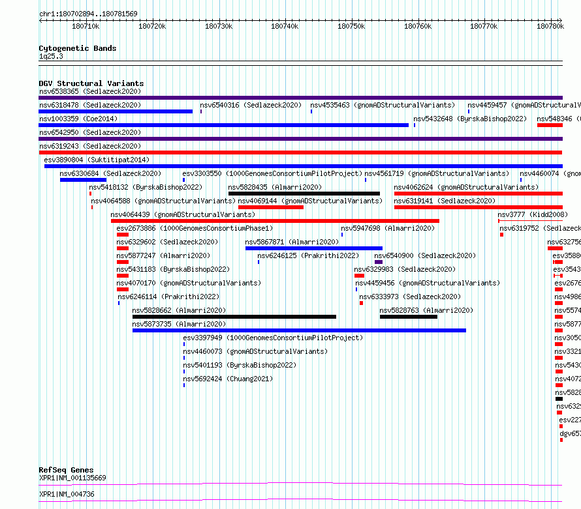The image size is (581, 509).
Task: Open the XPR1|NM_004736 transcript label
Action: (x=67, y=494)
